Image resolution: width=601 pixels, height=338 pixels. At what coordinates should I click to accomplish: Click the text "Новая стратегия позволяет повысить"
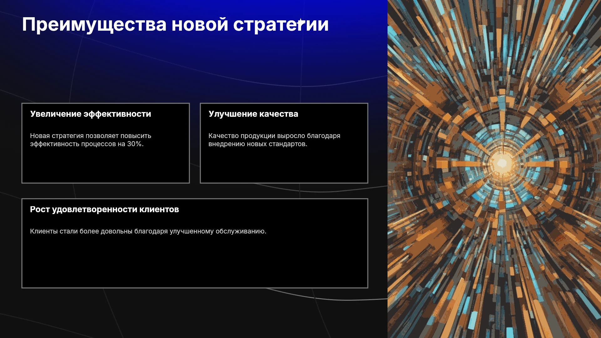tap(90, 136)
